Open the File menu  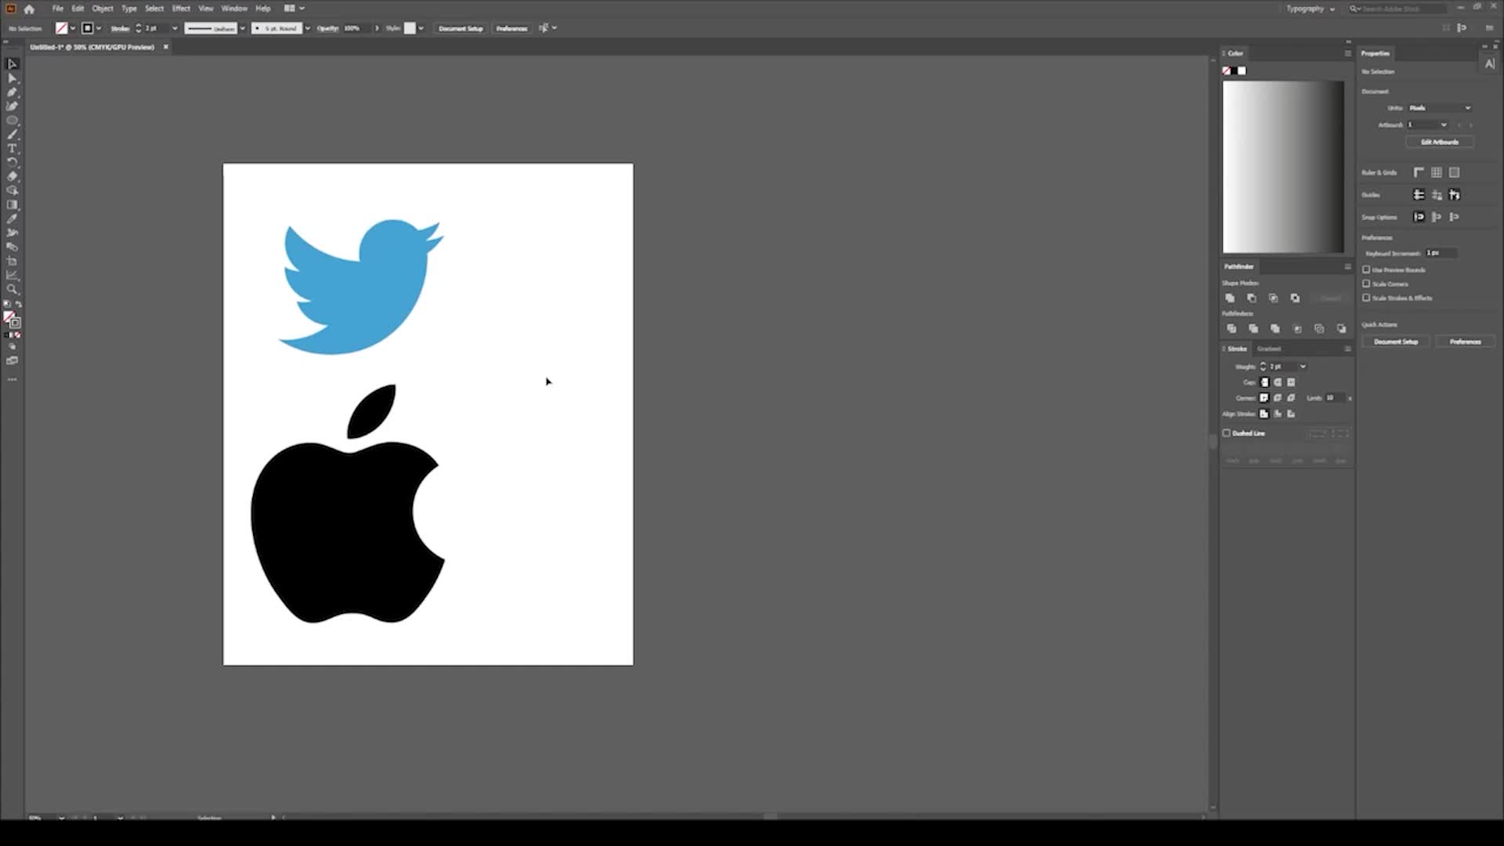tap(57, 9)
